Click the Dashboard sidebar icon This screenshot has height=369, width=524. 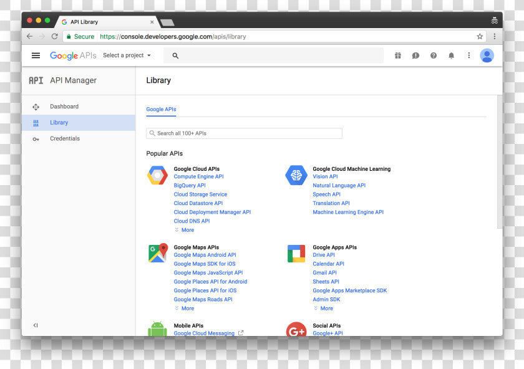36,107
